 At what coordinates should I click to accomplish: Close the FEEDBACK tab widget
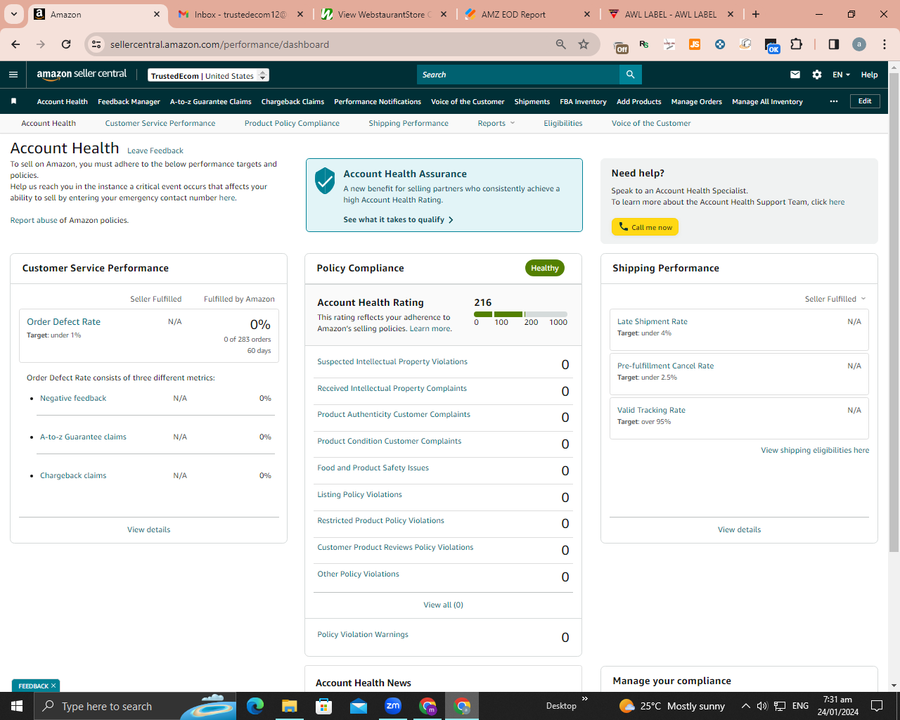[53, 686]
